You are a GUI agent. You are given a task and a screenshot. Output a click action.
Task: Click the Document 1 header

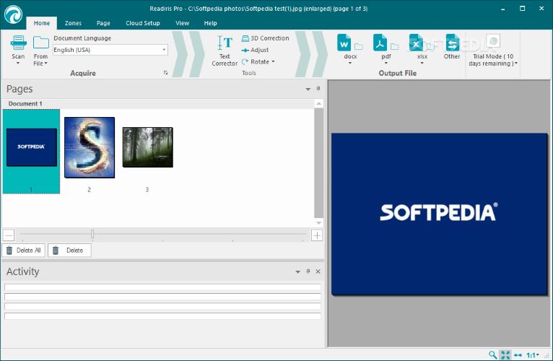click(25, 104)
